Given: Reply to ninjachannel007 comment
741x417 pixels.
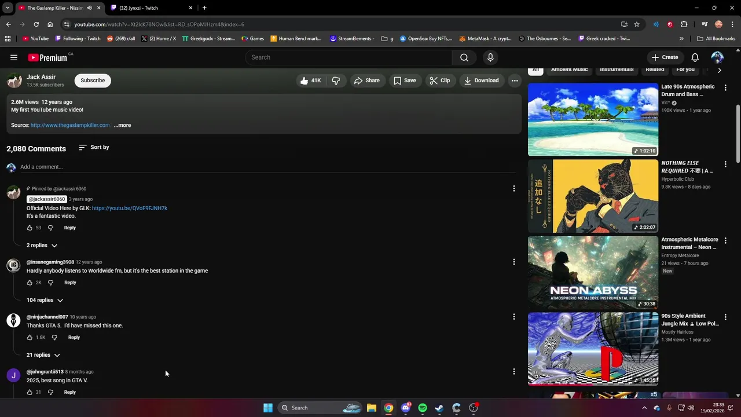Looking at the screenshot, I should coord(74,337).
